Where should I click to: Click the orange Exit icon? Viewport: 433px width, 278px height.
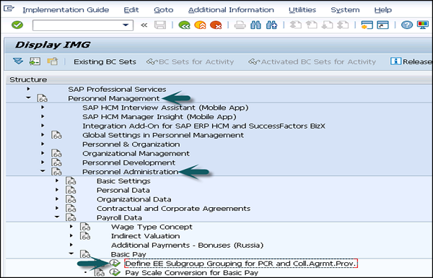pyautogui.click(x=200, y=25)
